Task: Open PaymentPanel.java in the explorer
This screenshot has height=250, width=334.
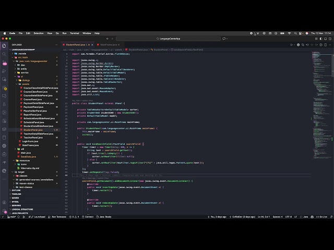Action: coord(33,107)
